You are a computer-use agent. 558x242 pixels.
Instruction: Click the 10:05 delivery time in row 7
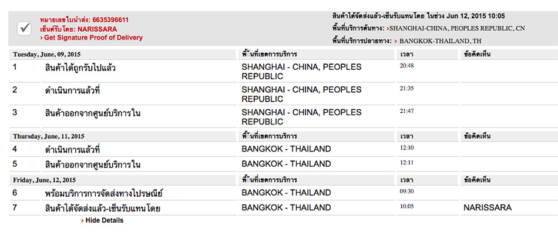click(406, 206)
